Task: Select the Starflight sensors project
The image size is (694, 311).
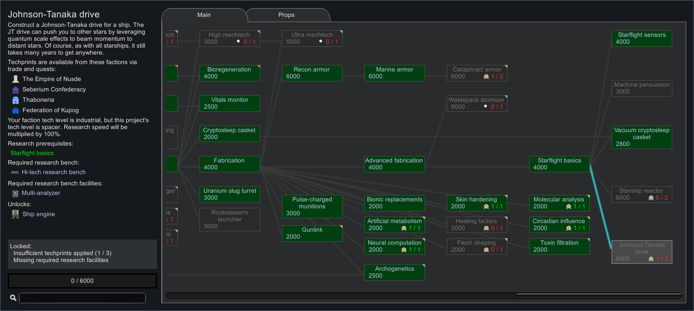Action: click(x=642, y=39)
